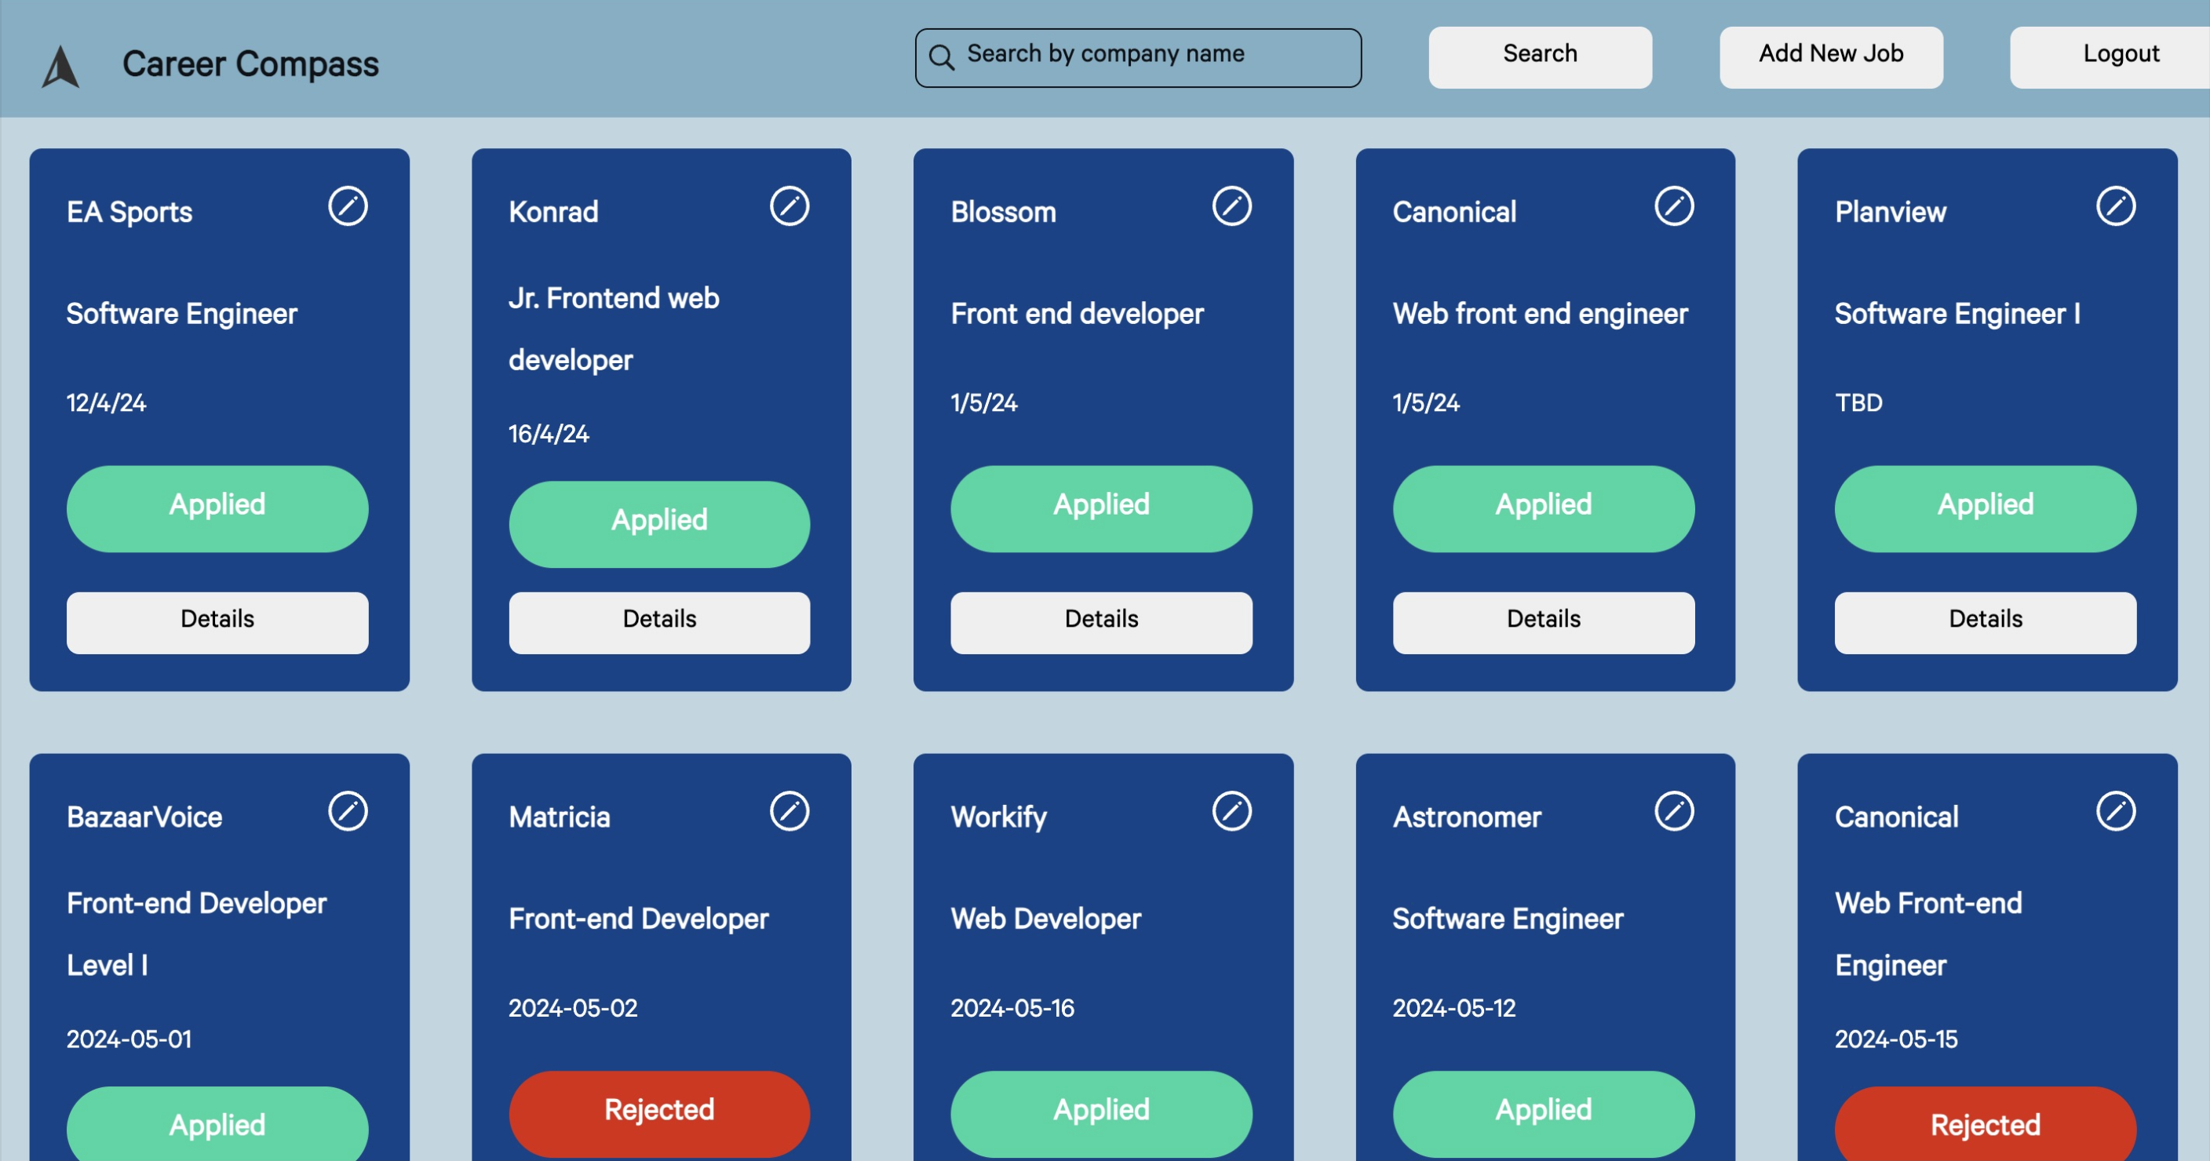Select the "Jr. Frontend web developer" job title

tap(614, 329)
